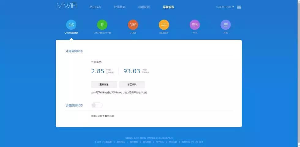Open the QoS智能限速 round icon
Screen dimensions: 300x147
(x=71, y=25)
